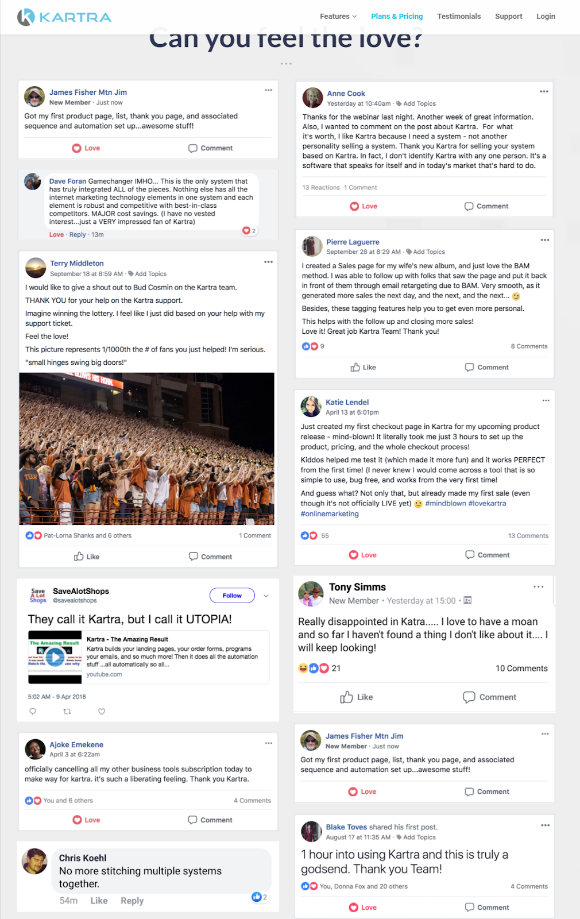Click Like thumbs-up on Pierre Laguerre's post

363,367
